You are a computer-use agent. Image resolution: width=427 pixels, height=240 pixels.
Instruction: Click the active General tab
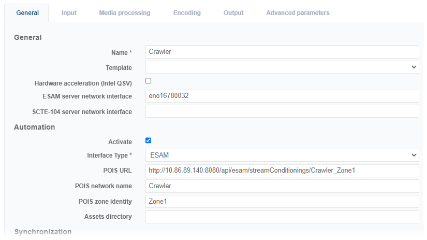pos(27,13)
